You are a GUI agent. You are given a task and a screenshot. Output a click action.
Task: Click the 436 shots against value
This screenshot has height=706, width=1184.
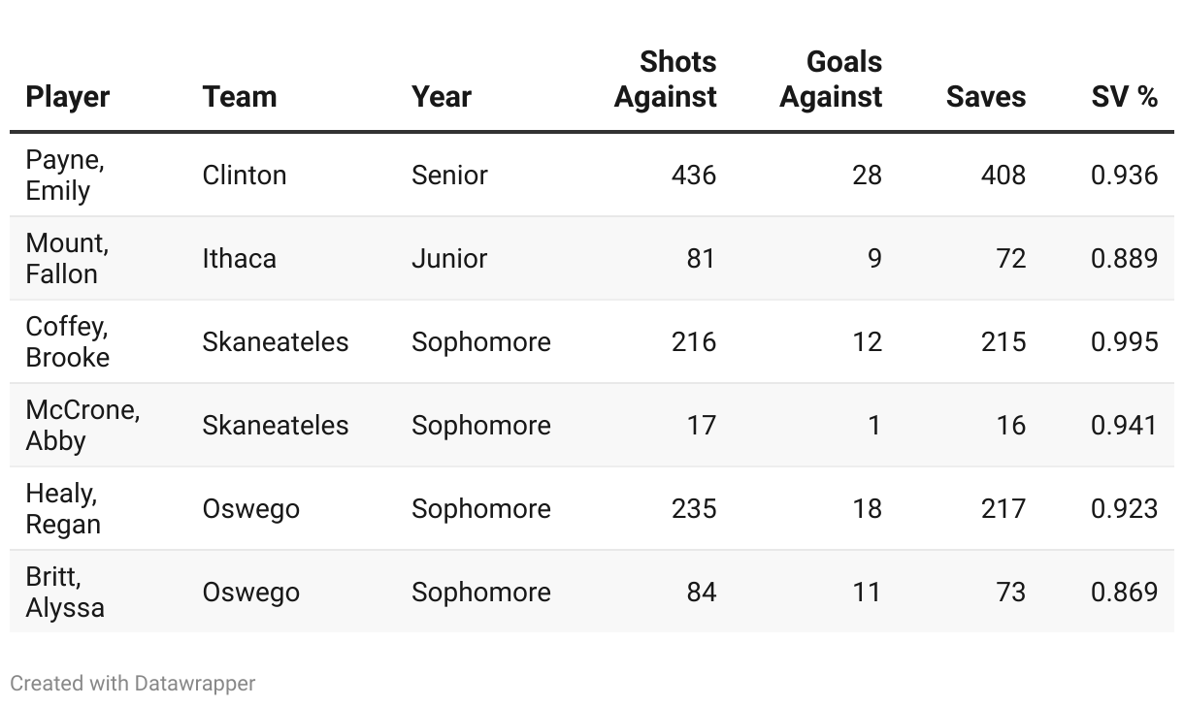694,176
